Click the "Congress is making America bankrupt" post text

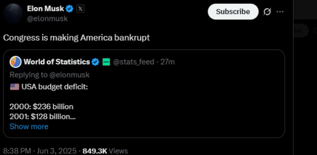[76, 38]
